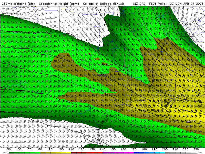Click the 140 knot colorbar label
The height and width of the screenshot is (154, 205).
(x=102, y=149)
